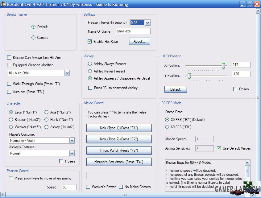
Task: Choose 60 FPS frame rate option
Action: pos(167,127)
